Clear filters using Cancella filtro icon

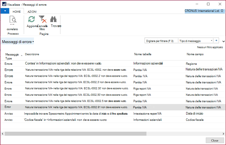pyautogui.click(x=43, y=19)
